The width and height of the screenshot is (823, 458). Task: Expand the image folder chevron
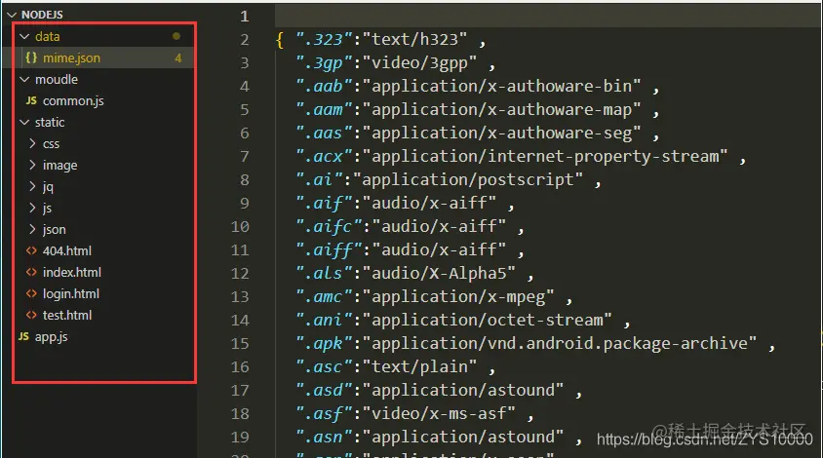32,165
